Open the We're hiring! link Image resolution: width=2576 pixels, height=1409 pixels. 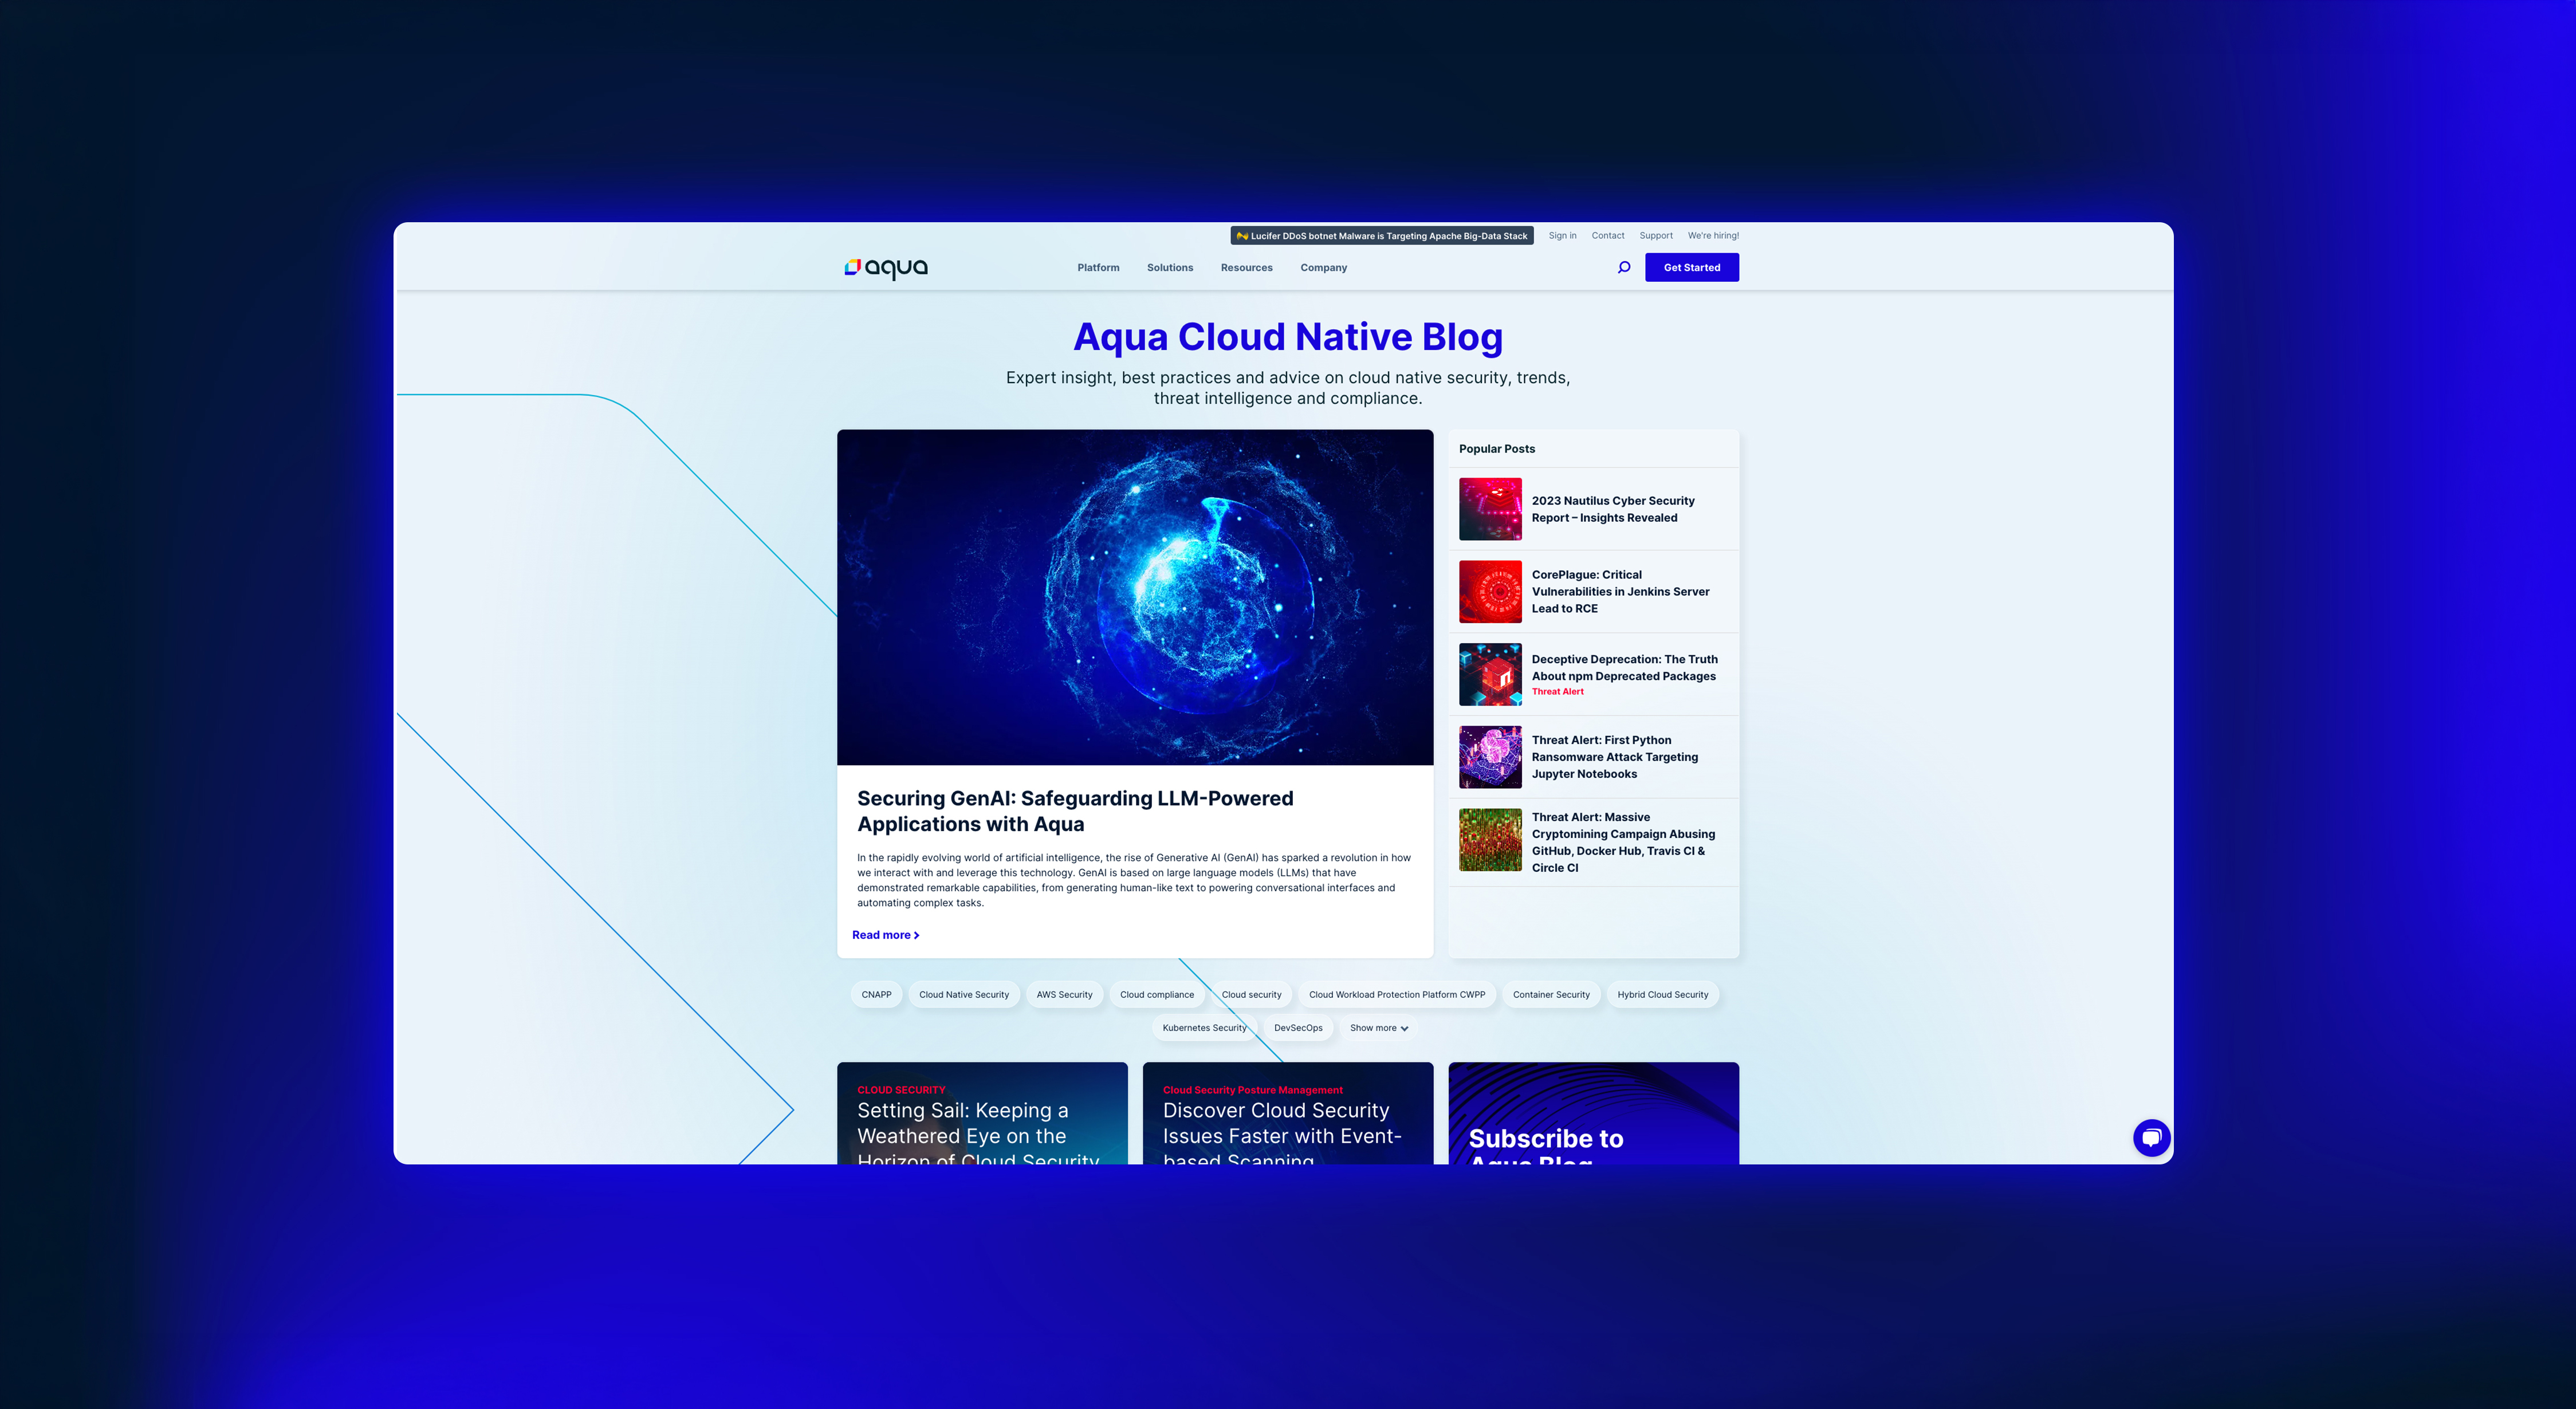tap(1713, 236)
